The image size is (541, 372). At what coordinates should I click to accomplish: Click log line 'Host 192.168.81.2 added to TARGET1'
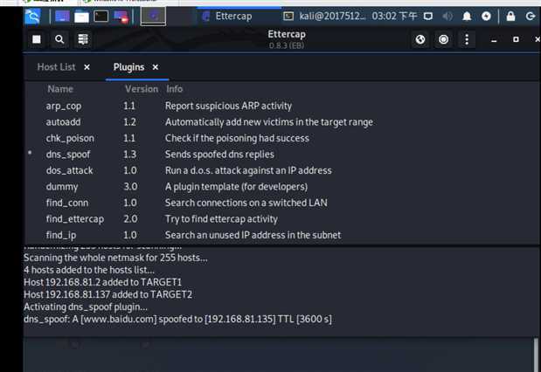102,282
